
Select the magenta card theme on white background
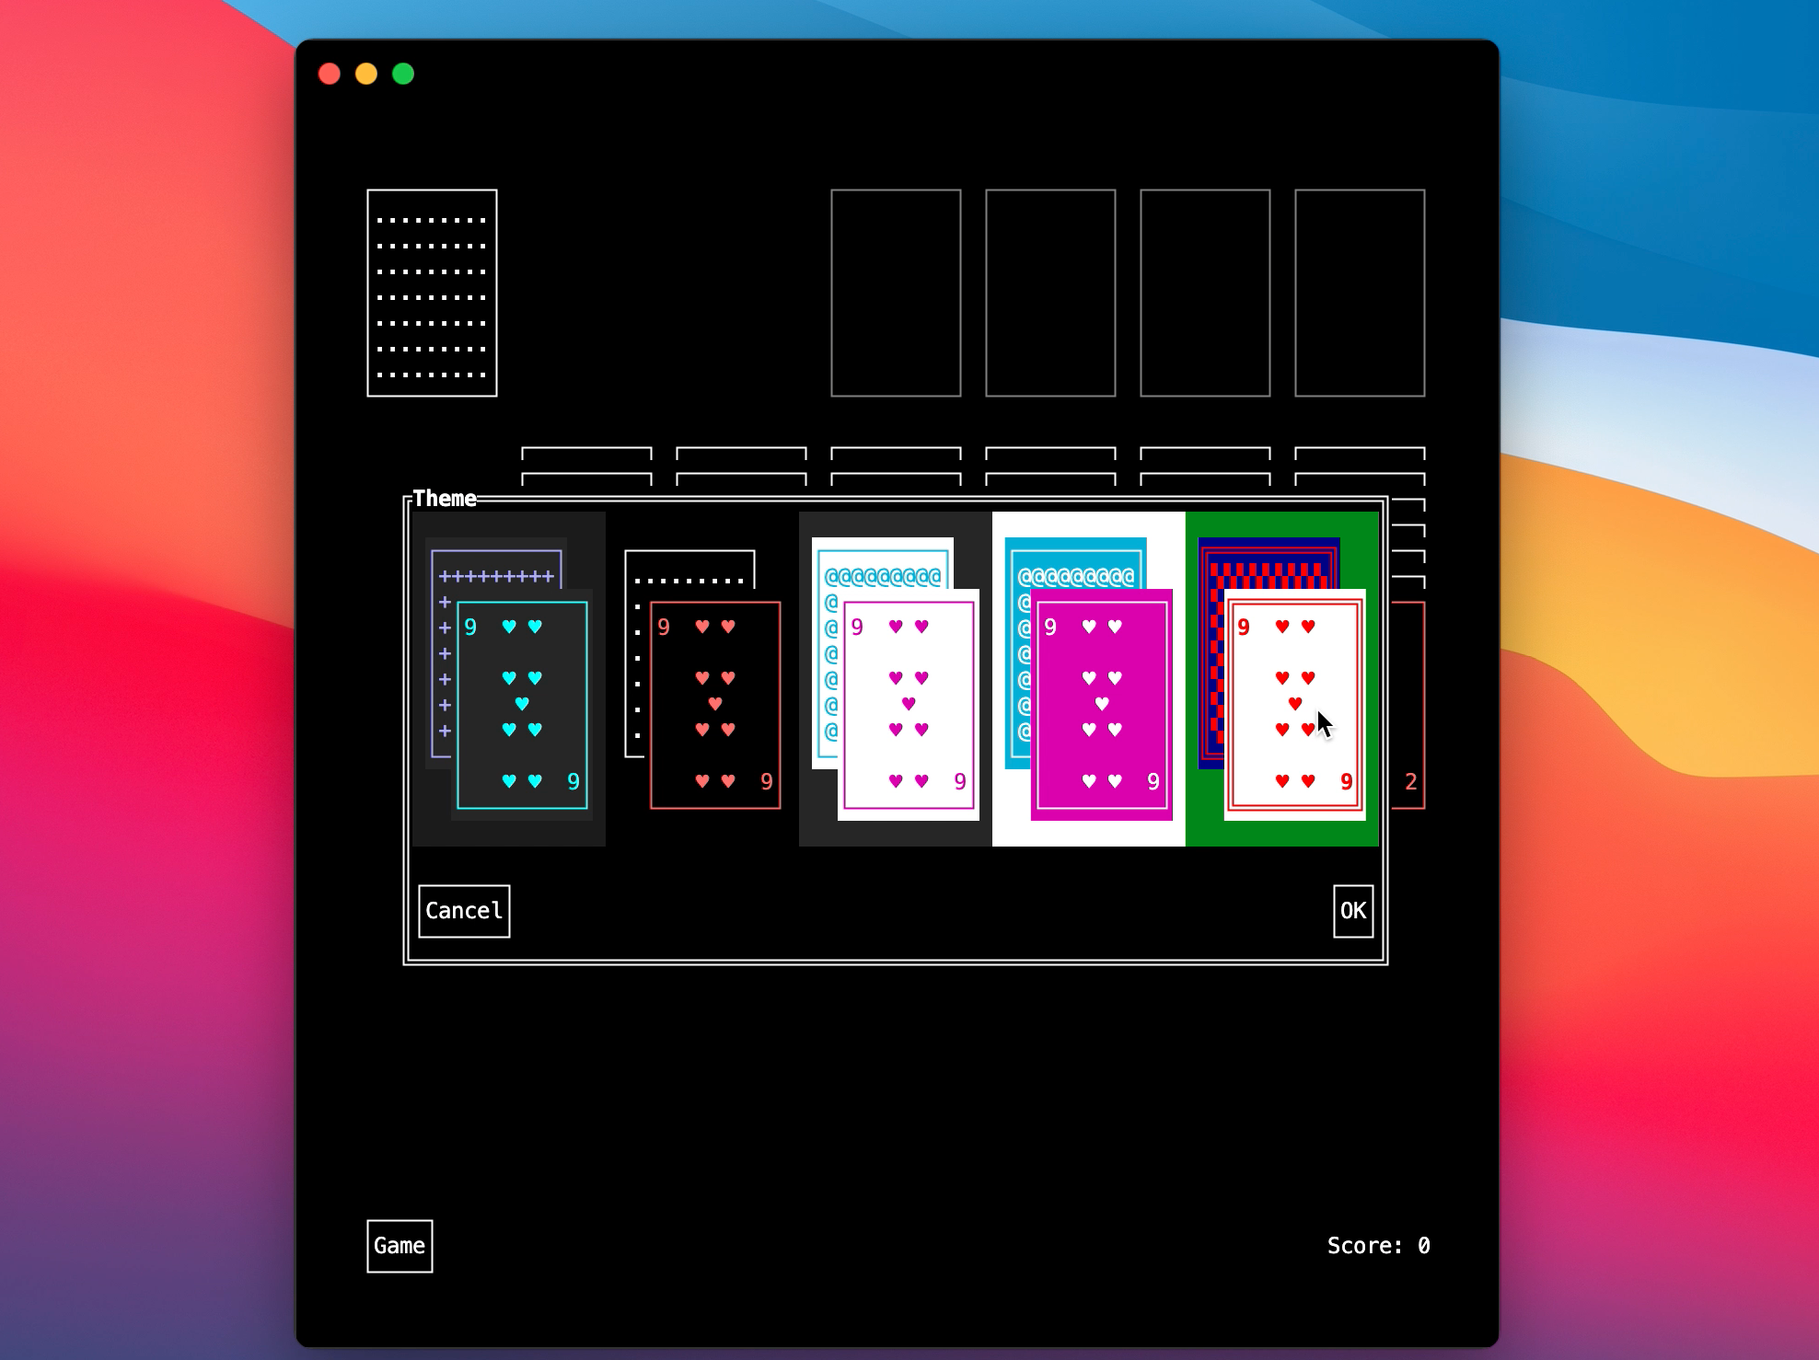pyautogui.click(x=1101, y=704)
